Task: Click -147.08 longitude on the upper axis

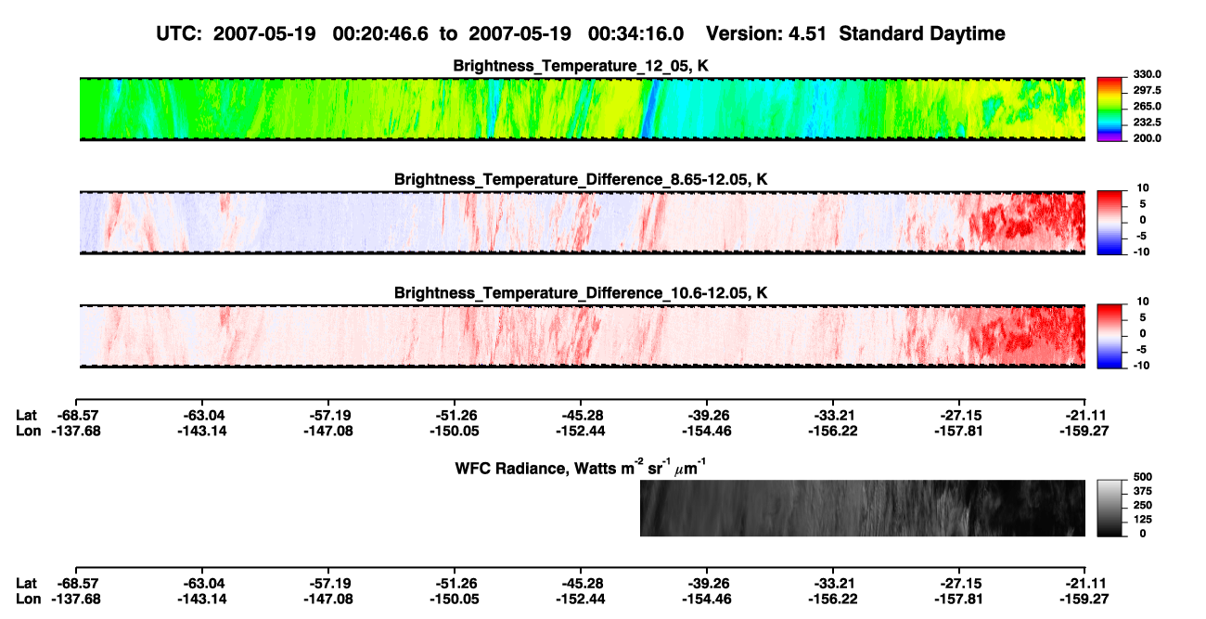Action: (328, 430)
